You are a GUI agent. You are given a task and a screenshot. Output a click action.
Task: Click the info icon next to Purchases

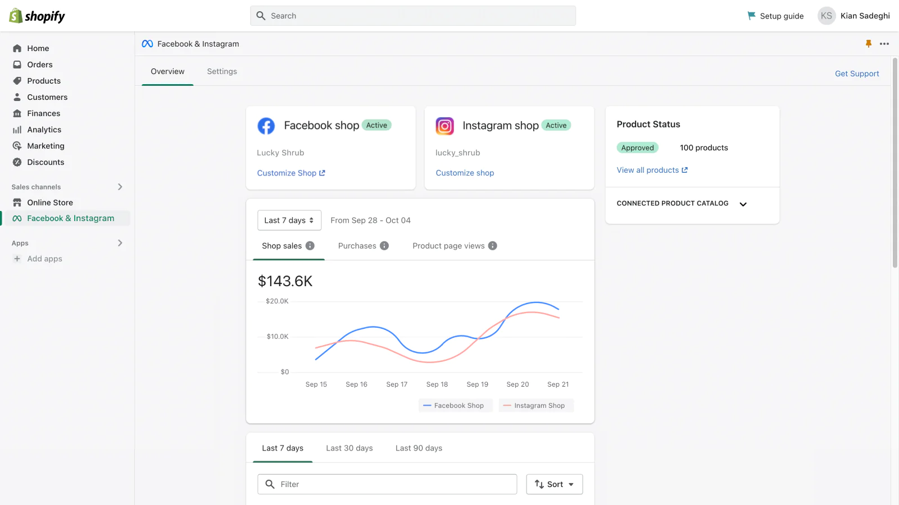point(384,246)
